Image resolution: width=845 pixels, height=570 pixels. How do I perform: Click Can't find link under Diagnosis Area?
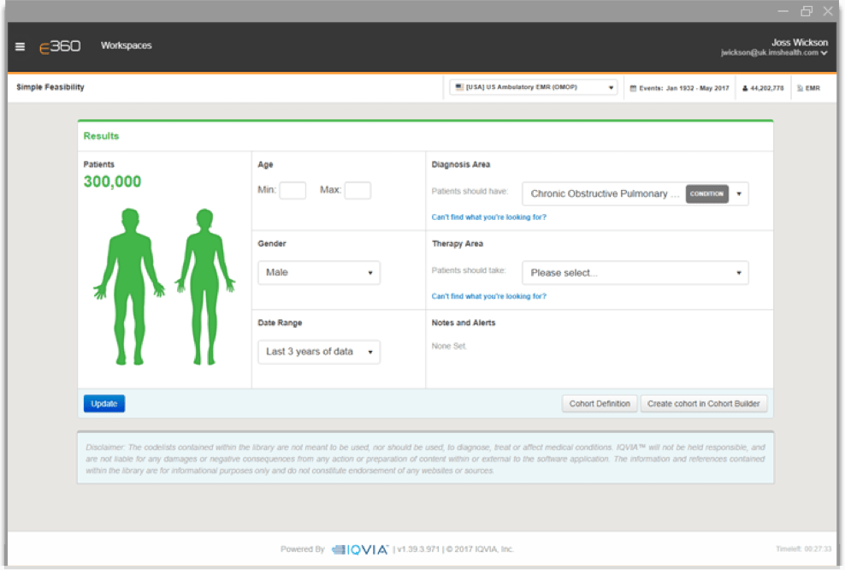pyautogui.click(x=488, y=217)
